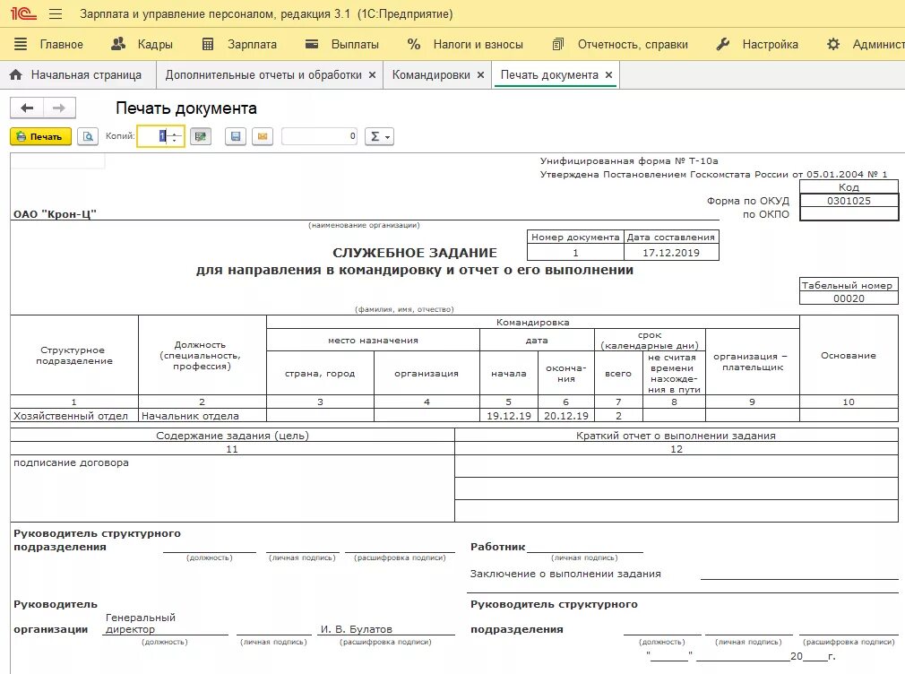
Task: Open the Выплаты section
Action: pyautogui.click(x=341, y=44)
